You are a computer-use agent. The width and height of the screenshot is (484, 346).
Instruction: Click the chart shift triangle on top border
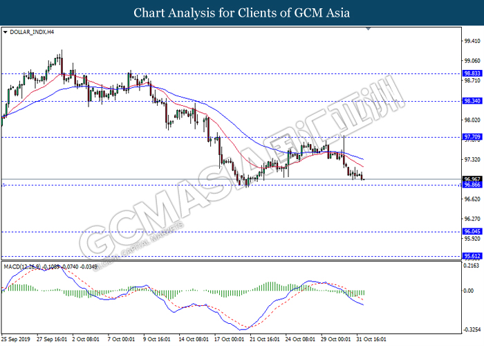[x=369, y=29]
